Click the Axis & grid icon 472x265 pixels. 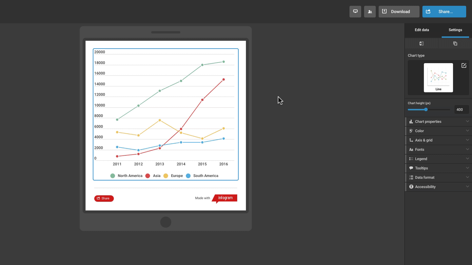pyautogui.click(x=411, y=140)
